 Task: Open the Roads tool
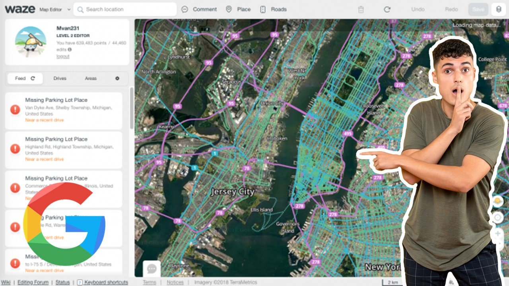pyautogui.click(x=272, y=9)
